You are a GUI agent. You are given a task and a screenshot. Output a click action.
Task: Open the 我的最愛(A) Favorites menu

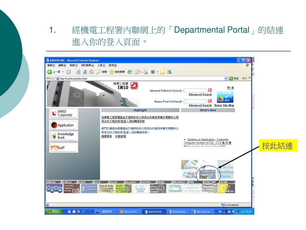(x=88, y=65)
